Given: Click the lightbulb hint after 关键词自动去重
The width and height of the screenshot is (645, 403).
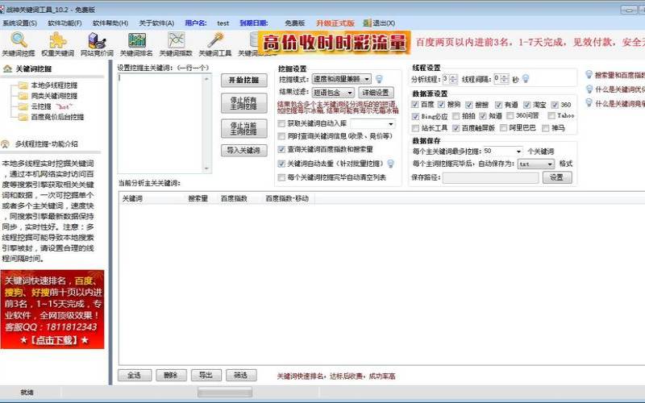Looking at the screenshot, I should tap(391, 164).
